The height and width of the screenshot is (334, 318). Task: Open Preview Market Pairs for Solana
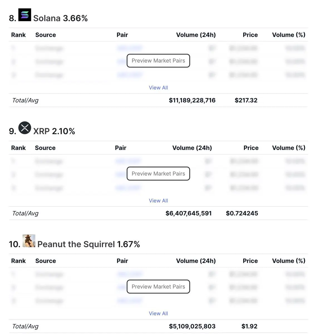tap(158, 61)
